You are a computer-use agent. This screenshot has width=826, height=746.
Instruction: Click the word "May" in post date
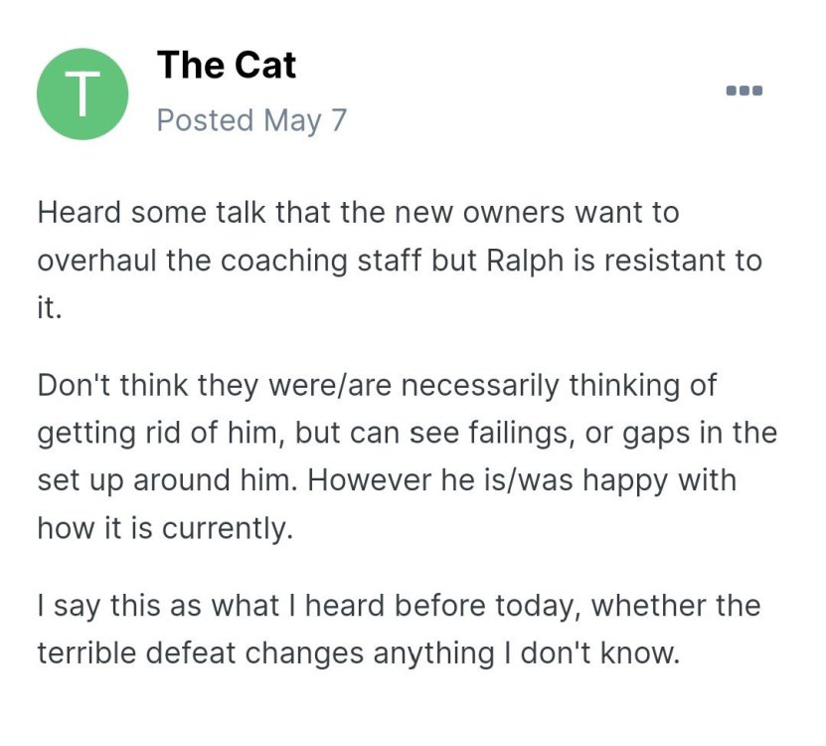292,119
